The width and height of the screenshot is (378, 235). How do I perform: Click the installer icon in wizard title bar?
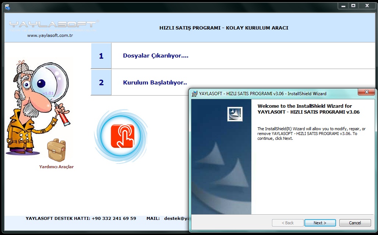(195, 94)
